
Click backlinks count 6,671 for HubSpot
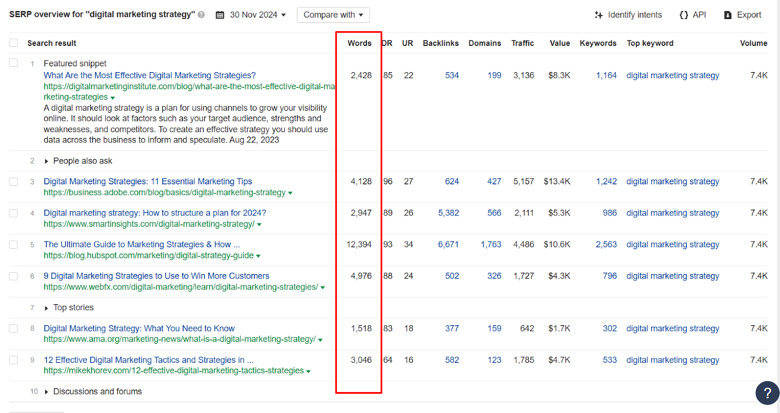pos(448,245)
